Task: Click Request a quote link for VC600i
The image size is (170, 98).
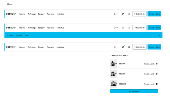Action: point(149,74)
